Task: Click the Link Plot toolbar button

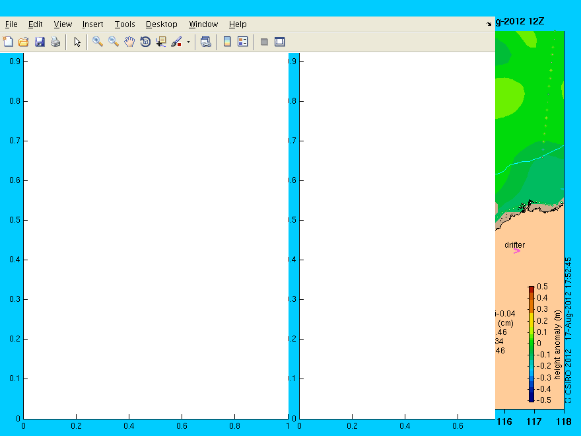Action: pos(206,42)
